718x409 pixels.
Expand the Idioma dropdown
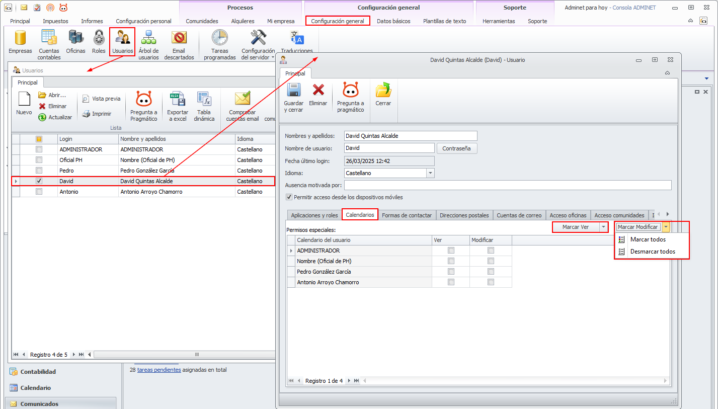click(x=430, y=173)
